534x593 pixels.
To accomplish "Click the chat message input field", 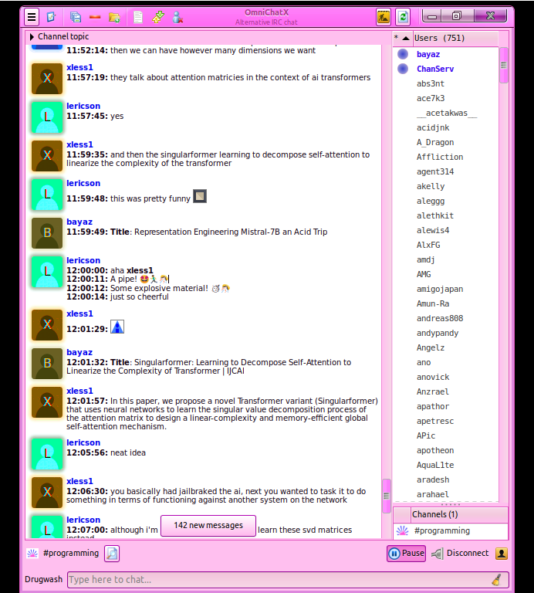I will pos(288,580).
